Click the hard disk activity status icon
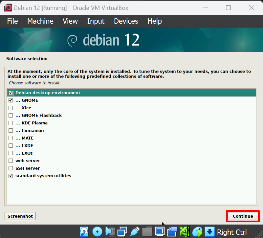 (x=84, y=232)
